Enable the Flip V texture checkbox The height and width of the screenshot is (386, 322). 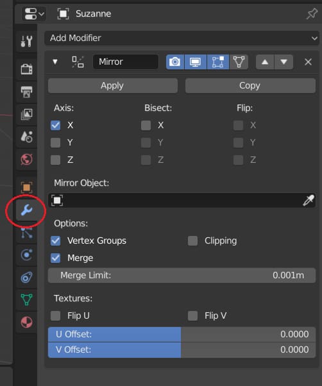coord(193,315)
